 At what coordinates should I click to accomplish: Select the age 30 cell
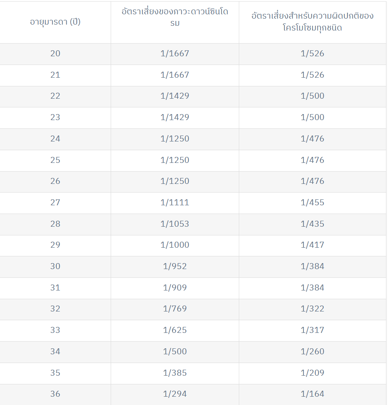coord(55,267)
